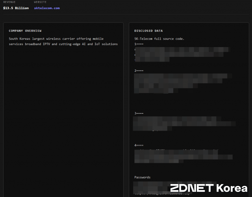Click the blurred block under section 4
The height and width of the screenshot is (197, 252).
[181, 156]
